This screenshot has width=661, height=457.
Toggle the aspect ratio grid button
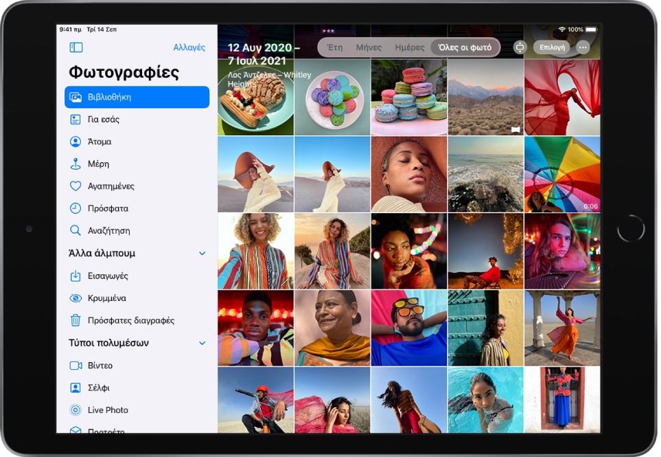coord(520,47)
